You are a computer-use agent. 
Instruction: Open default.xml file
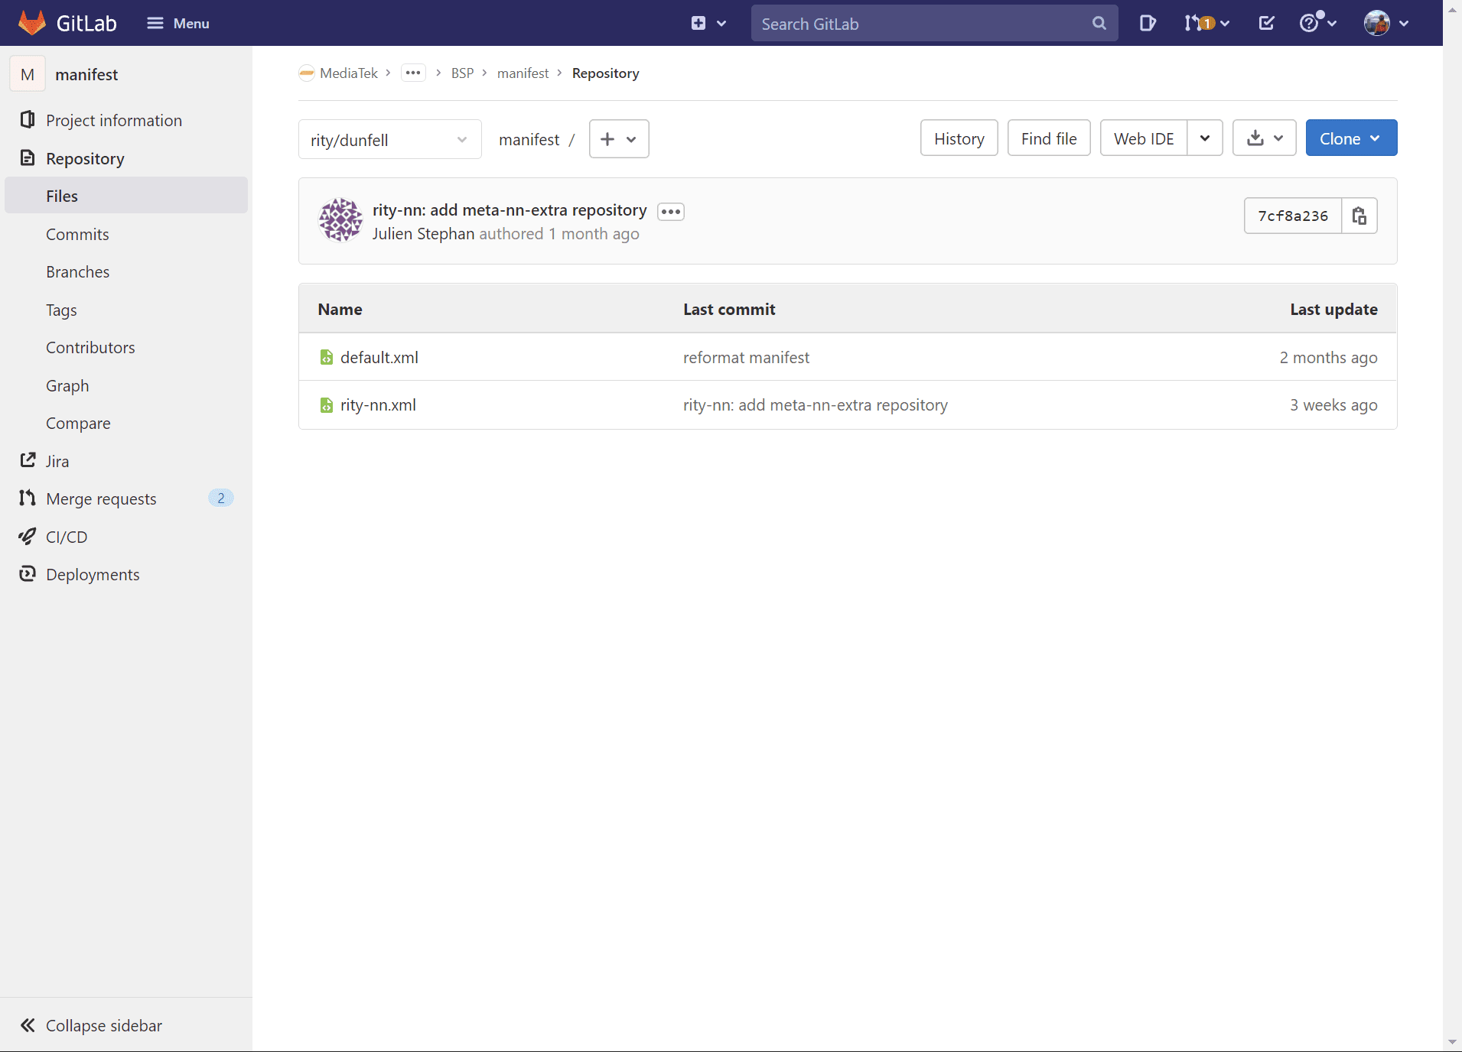[379, 357]
